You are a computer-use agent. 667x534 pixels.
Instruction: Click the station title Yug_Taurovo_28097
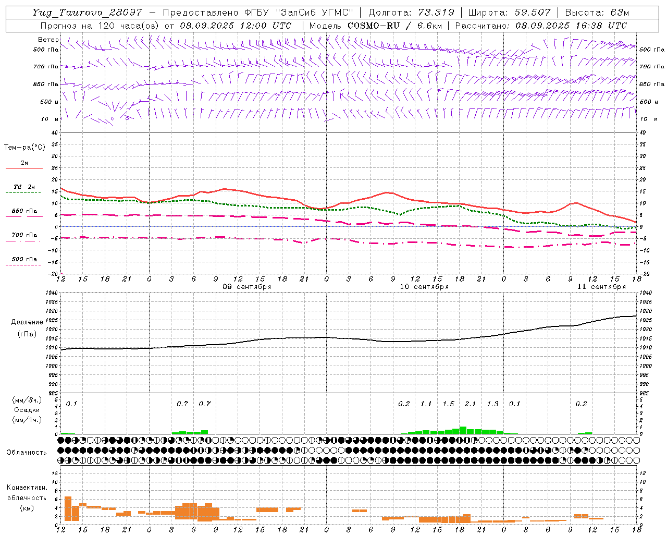point(87,13)
